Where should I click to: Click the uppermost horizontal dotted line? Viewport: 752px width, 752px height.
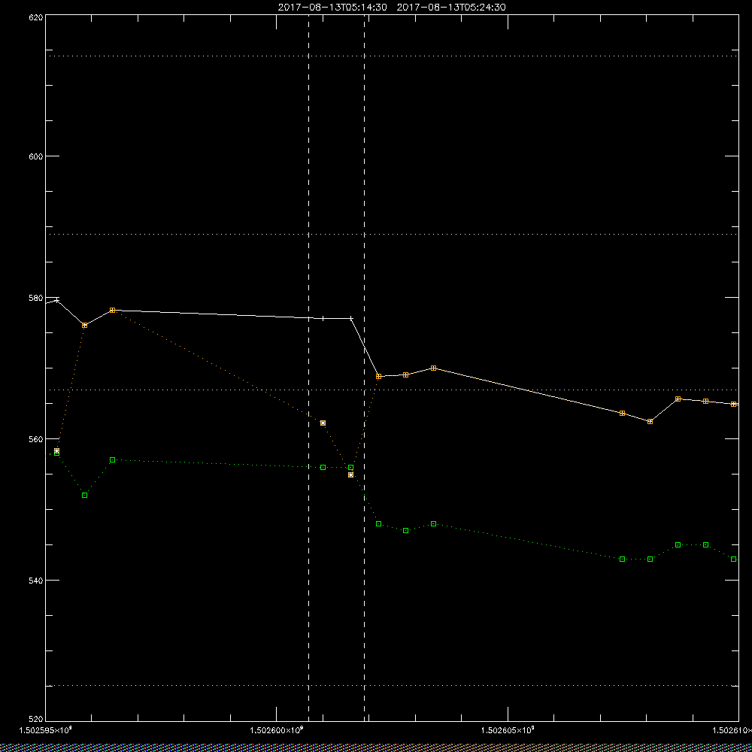pos(392,56)
